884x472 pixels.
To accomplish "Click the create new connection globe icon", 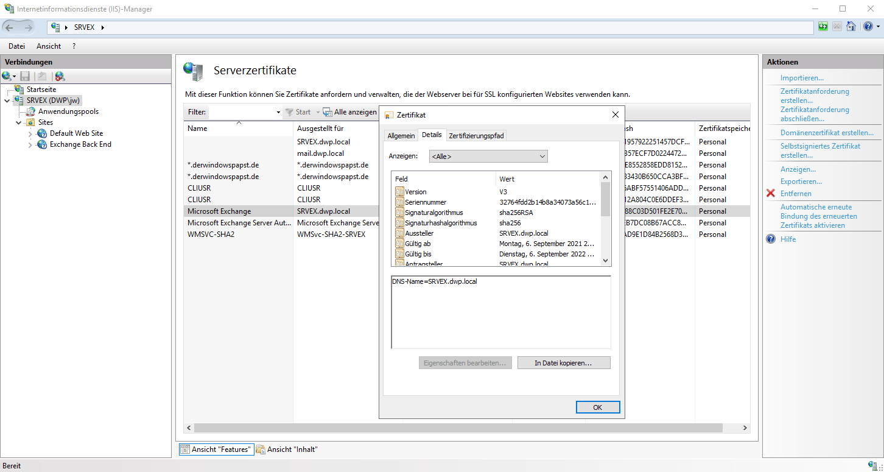I will (x=7, y=76).
